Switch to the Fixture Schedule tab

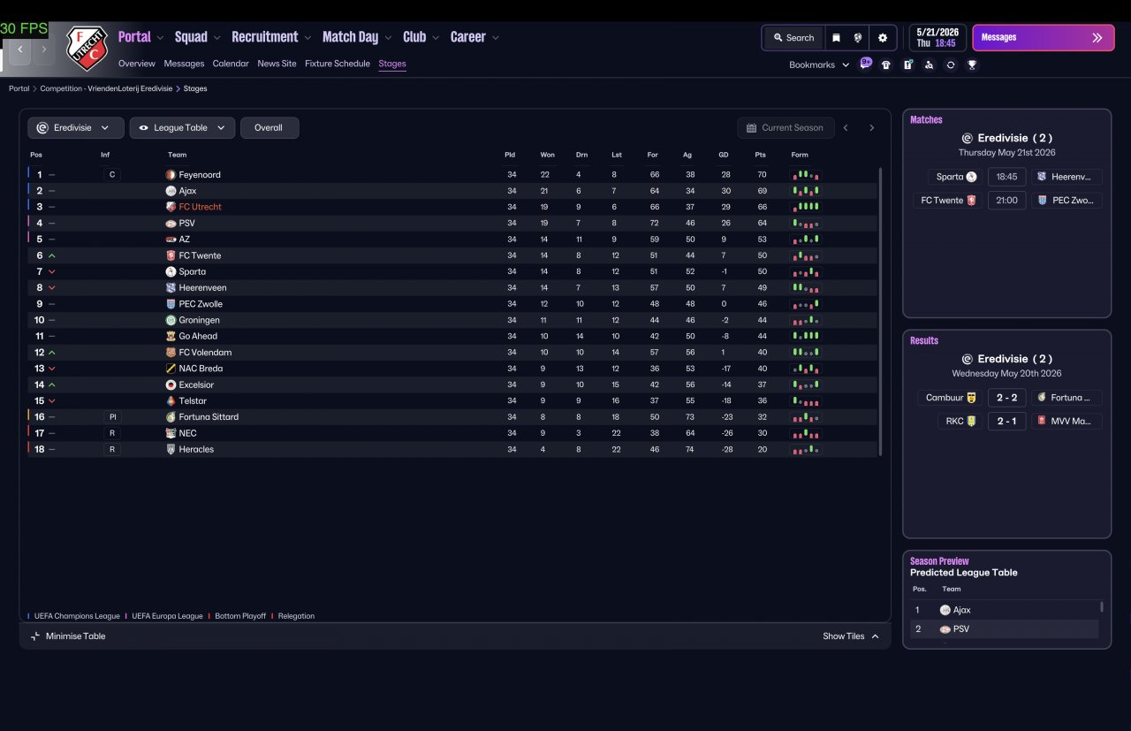pos(338,64)
